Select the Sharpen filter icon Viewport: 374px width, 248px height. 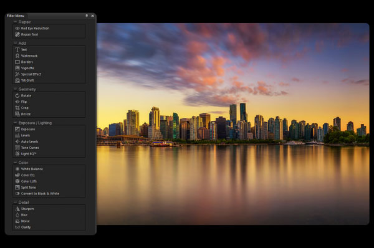click(x=17, y=209)
